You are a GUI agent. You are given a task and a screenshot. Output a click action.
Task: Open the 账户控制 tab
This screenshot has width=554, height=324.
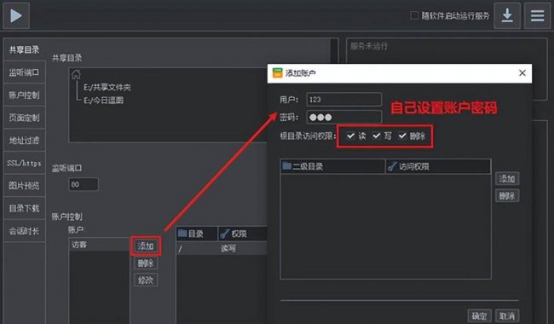click(24, 95)
